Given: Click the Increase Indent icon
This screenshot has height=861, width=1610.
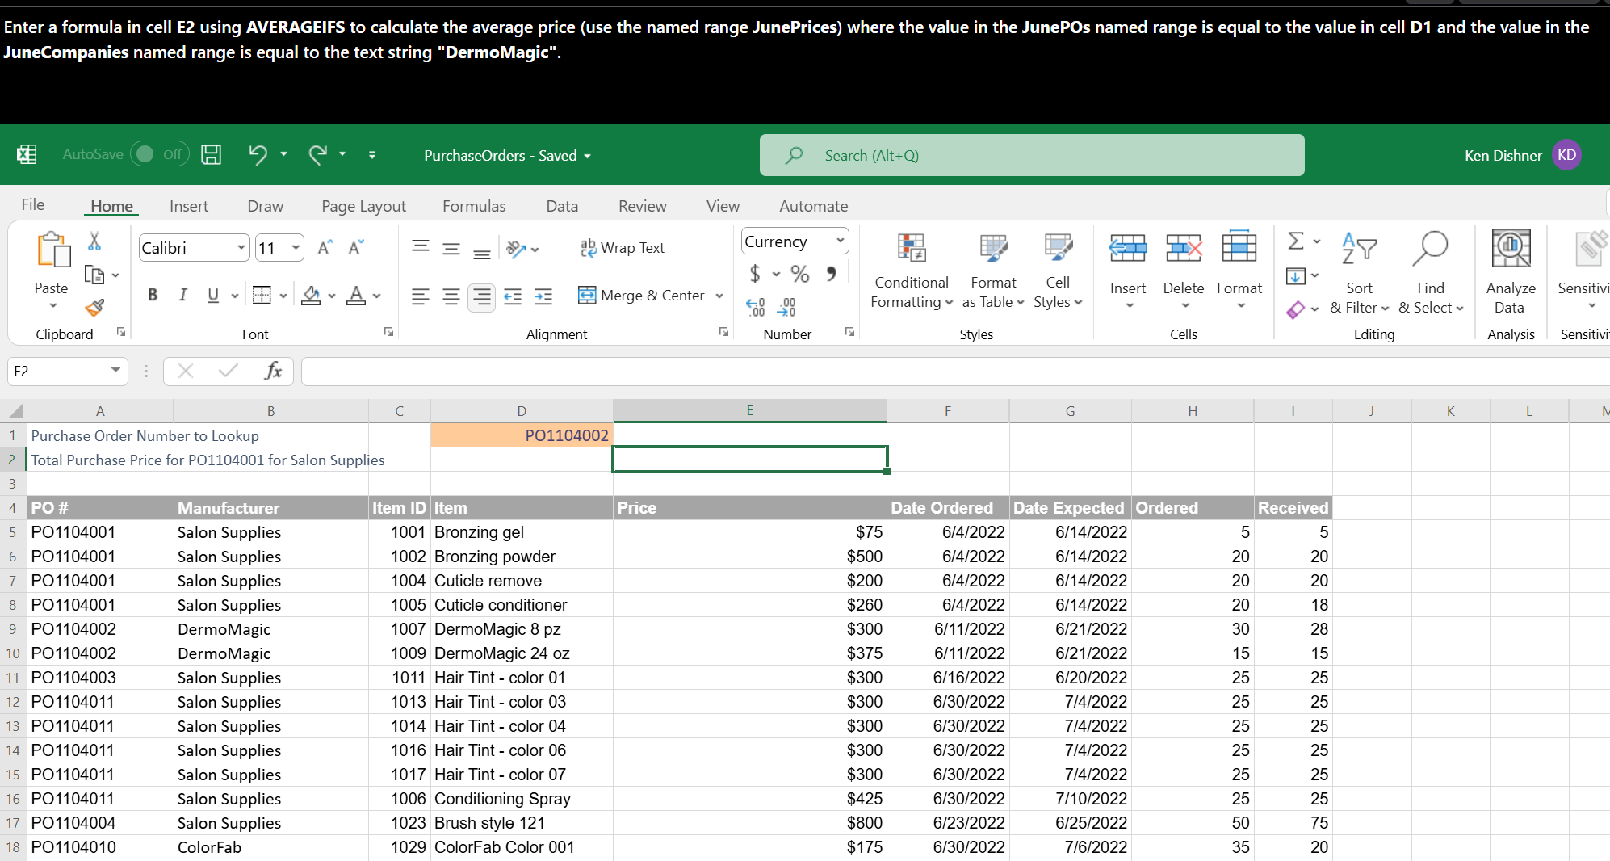Looking at the screenshot, I should 543,296.
